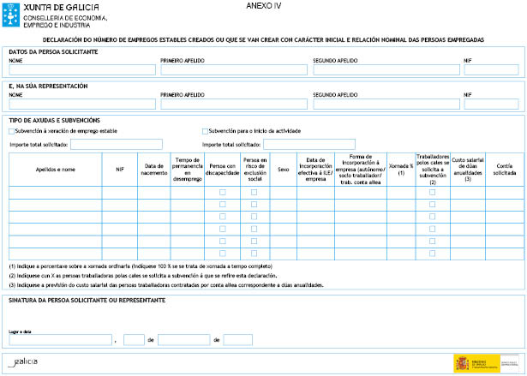Click the applicant's Segundo apelido field

[386, 69]
